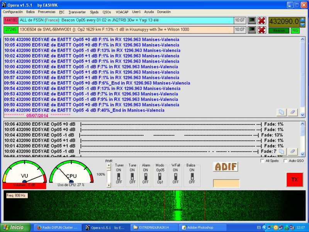Open the PIC menu

62,12
